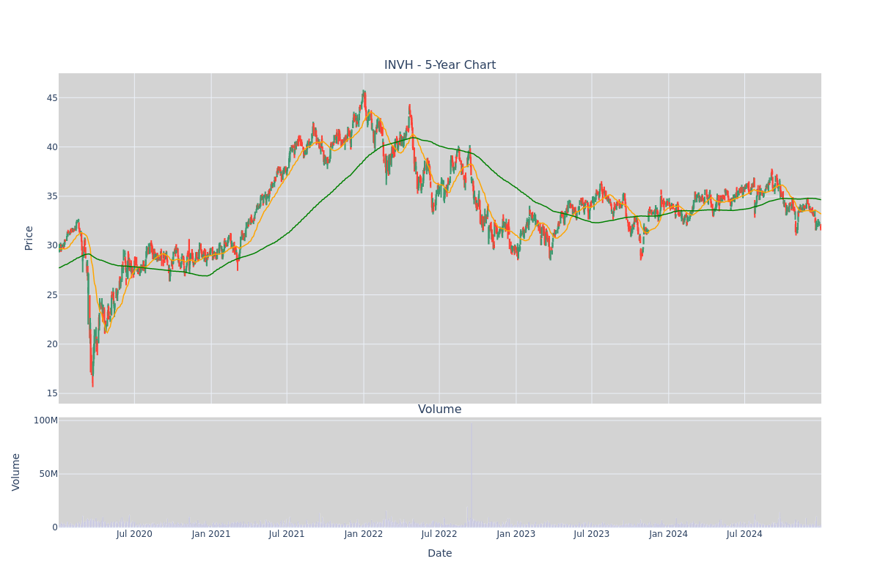Click the Jan 2022 date tick
880x586 pixels.
click(x=364, y=534)
